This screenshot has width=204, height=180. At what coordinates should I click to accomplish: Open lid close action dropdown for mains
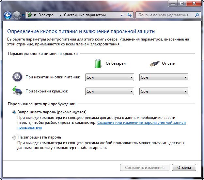(164, 91)
